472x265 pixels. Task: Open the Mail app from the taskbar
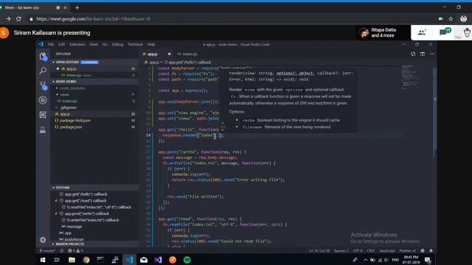(144, 260)
